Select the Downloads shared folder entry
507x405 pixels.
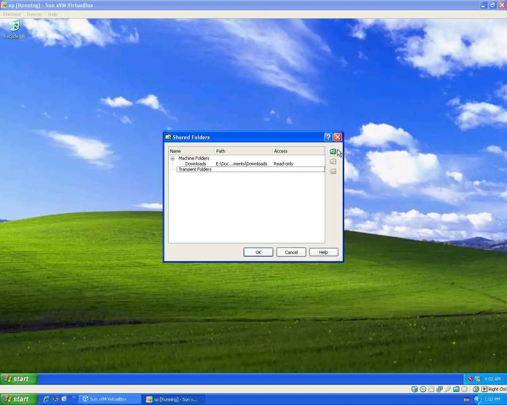tap(196, 164)
